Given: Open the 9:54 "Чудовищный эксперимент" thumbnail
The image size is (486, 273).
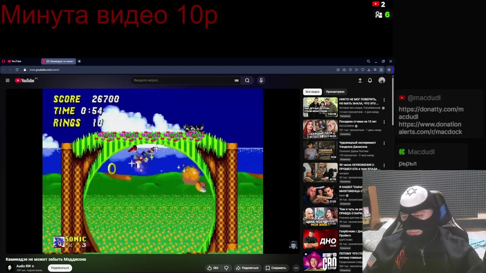Looking at the screenshot, I should coord(320,151).
